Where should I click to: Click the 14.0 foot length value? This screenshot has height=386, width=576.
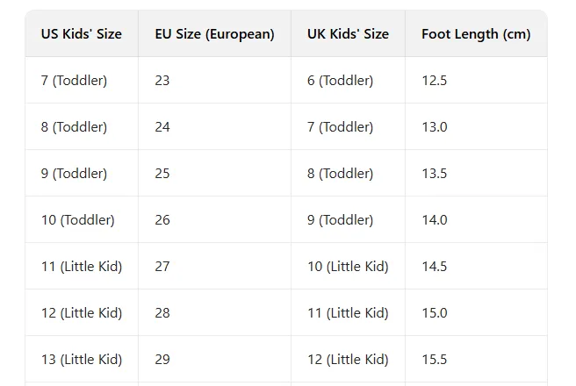(435, 220)
